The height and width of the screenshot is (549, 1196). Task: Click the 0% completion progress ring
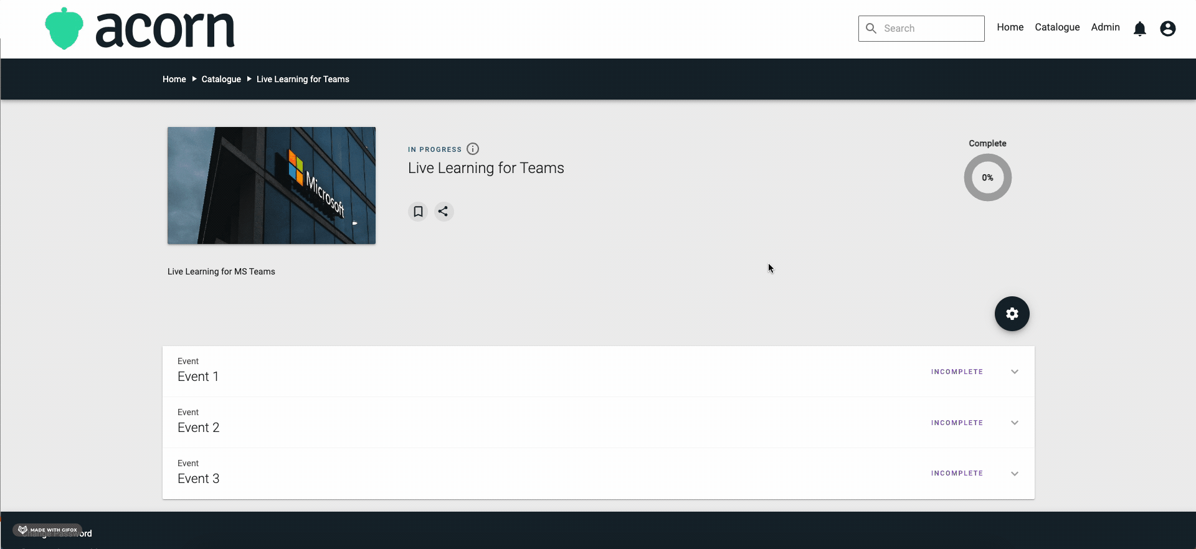tap(988, 177)
